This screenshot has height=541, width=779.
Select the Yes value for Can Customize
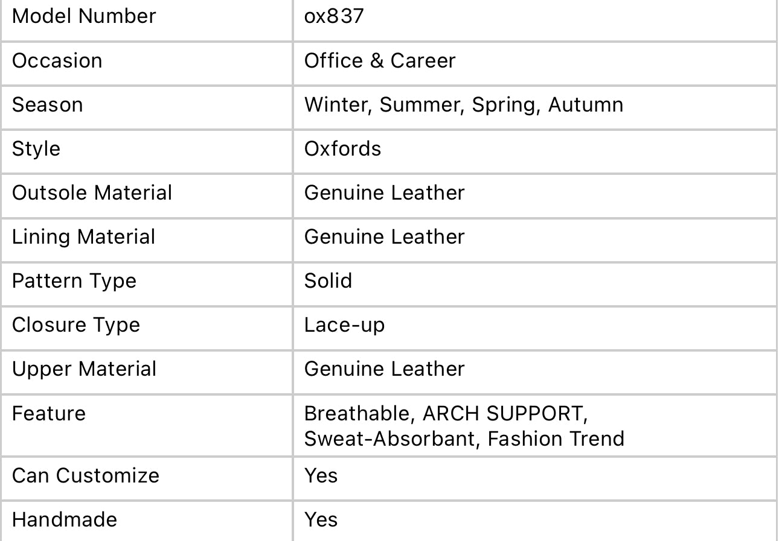tap(321, 476)
